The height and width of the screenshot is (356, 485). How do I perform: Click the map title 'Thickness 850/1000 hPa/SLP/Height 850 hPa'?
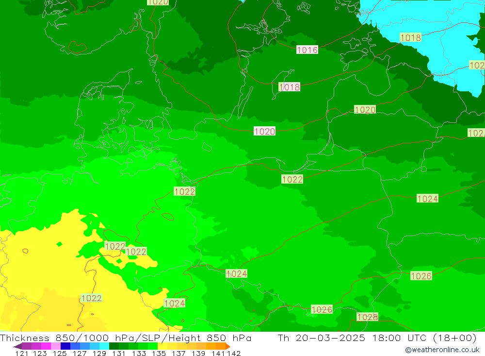(126, 338)
